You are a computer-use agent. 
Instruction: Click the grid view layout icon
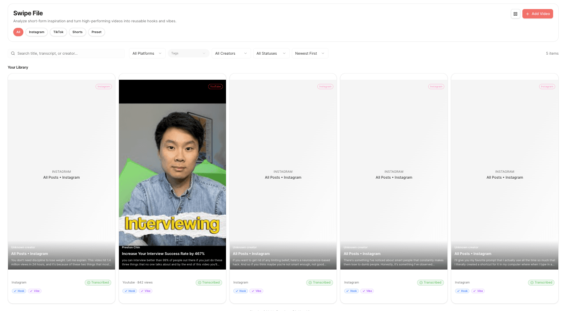pos(515,14)
